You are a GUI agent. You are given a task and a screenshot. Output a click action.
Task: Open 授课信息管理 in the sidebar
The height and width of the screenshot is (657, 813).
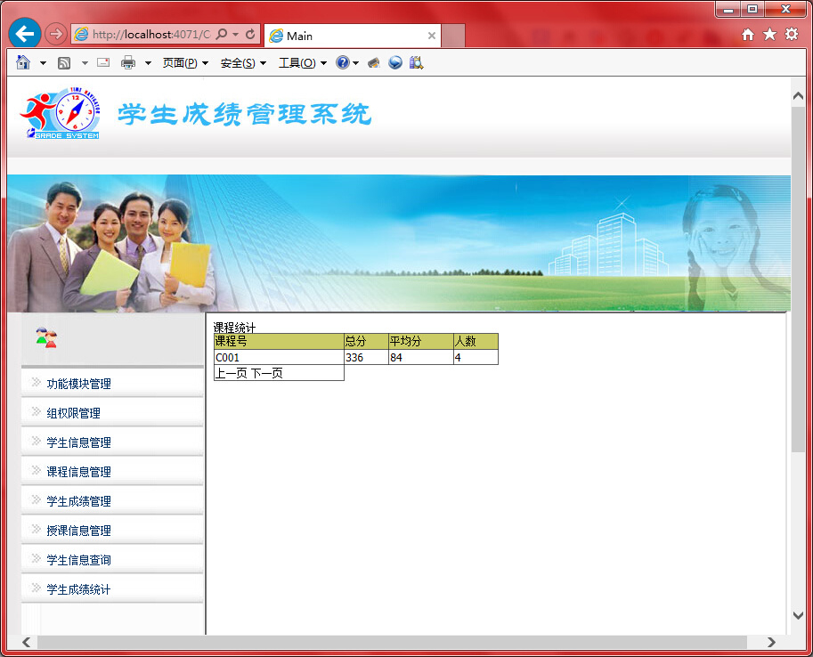coord(79,531)
